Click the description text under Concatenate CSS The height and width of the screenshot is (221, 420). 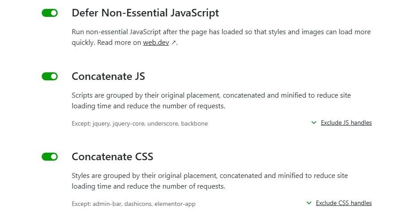tap(210, 181)
